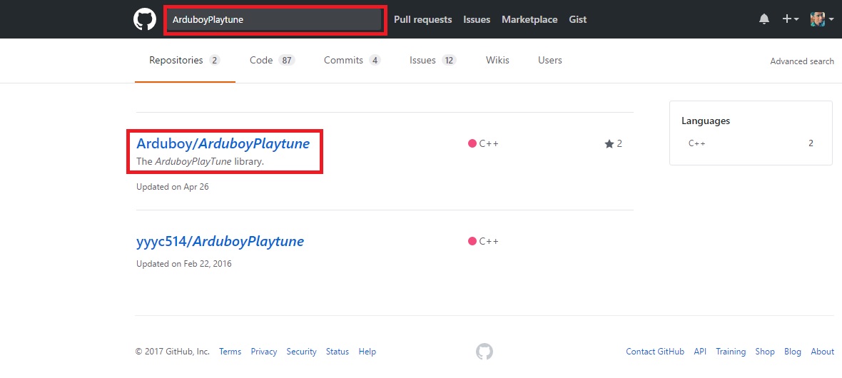Open the Arduboy/ArduboyPlaytune repository link
The height and width of the screenshot is (378, 842).
(223, 143)
